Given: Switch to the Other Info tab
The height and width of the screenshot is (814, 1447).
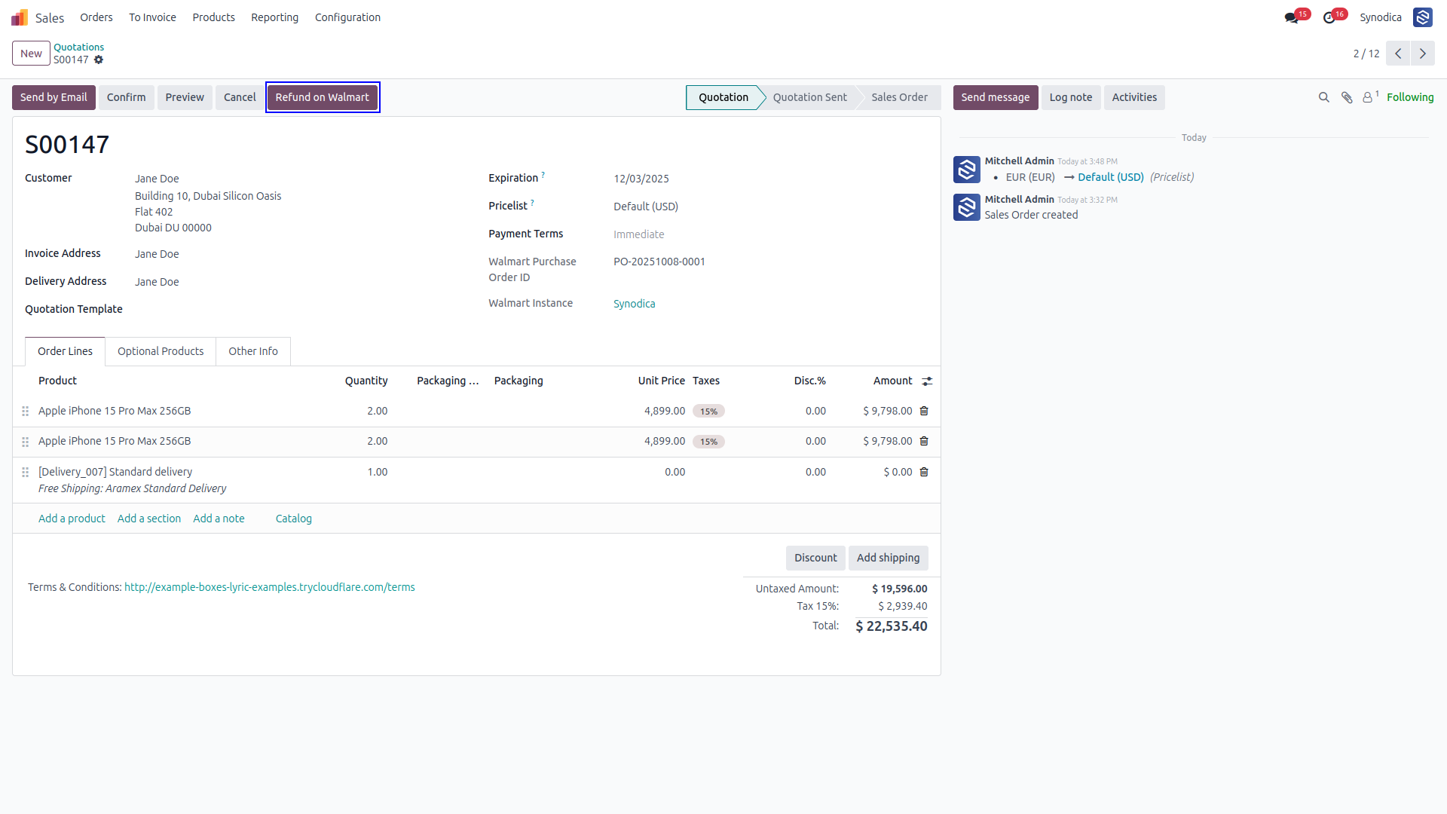Looking at the screenshot, I should [x=253, y=351].
